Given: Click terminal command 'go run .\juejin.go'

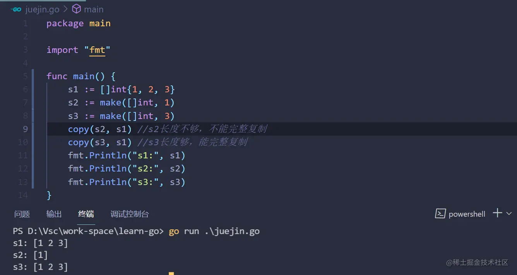Looking at the screenshot, I should 214,231.
